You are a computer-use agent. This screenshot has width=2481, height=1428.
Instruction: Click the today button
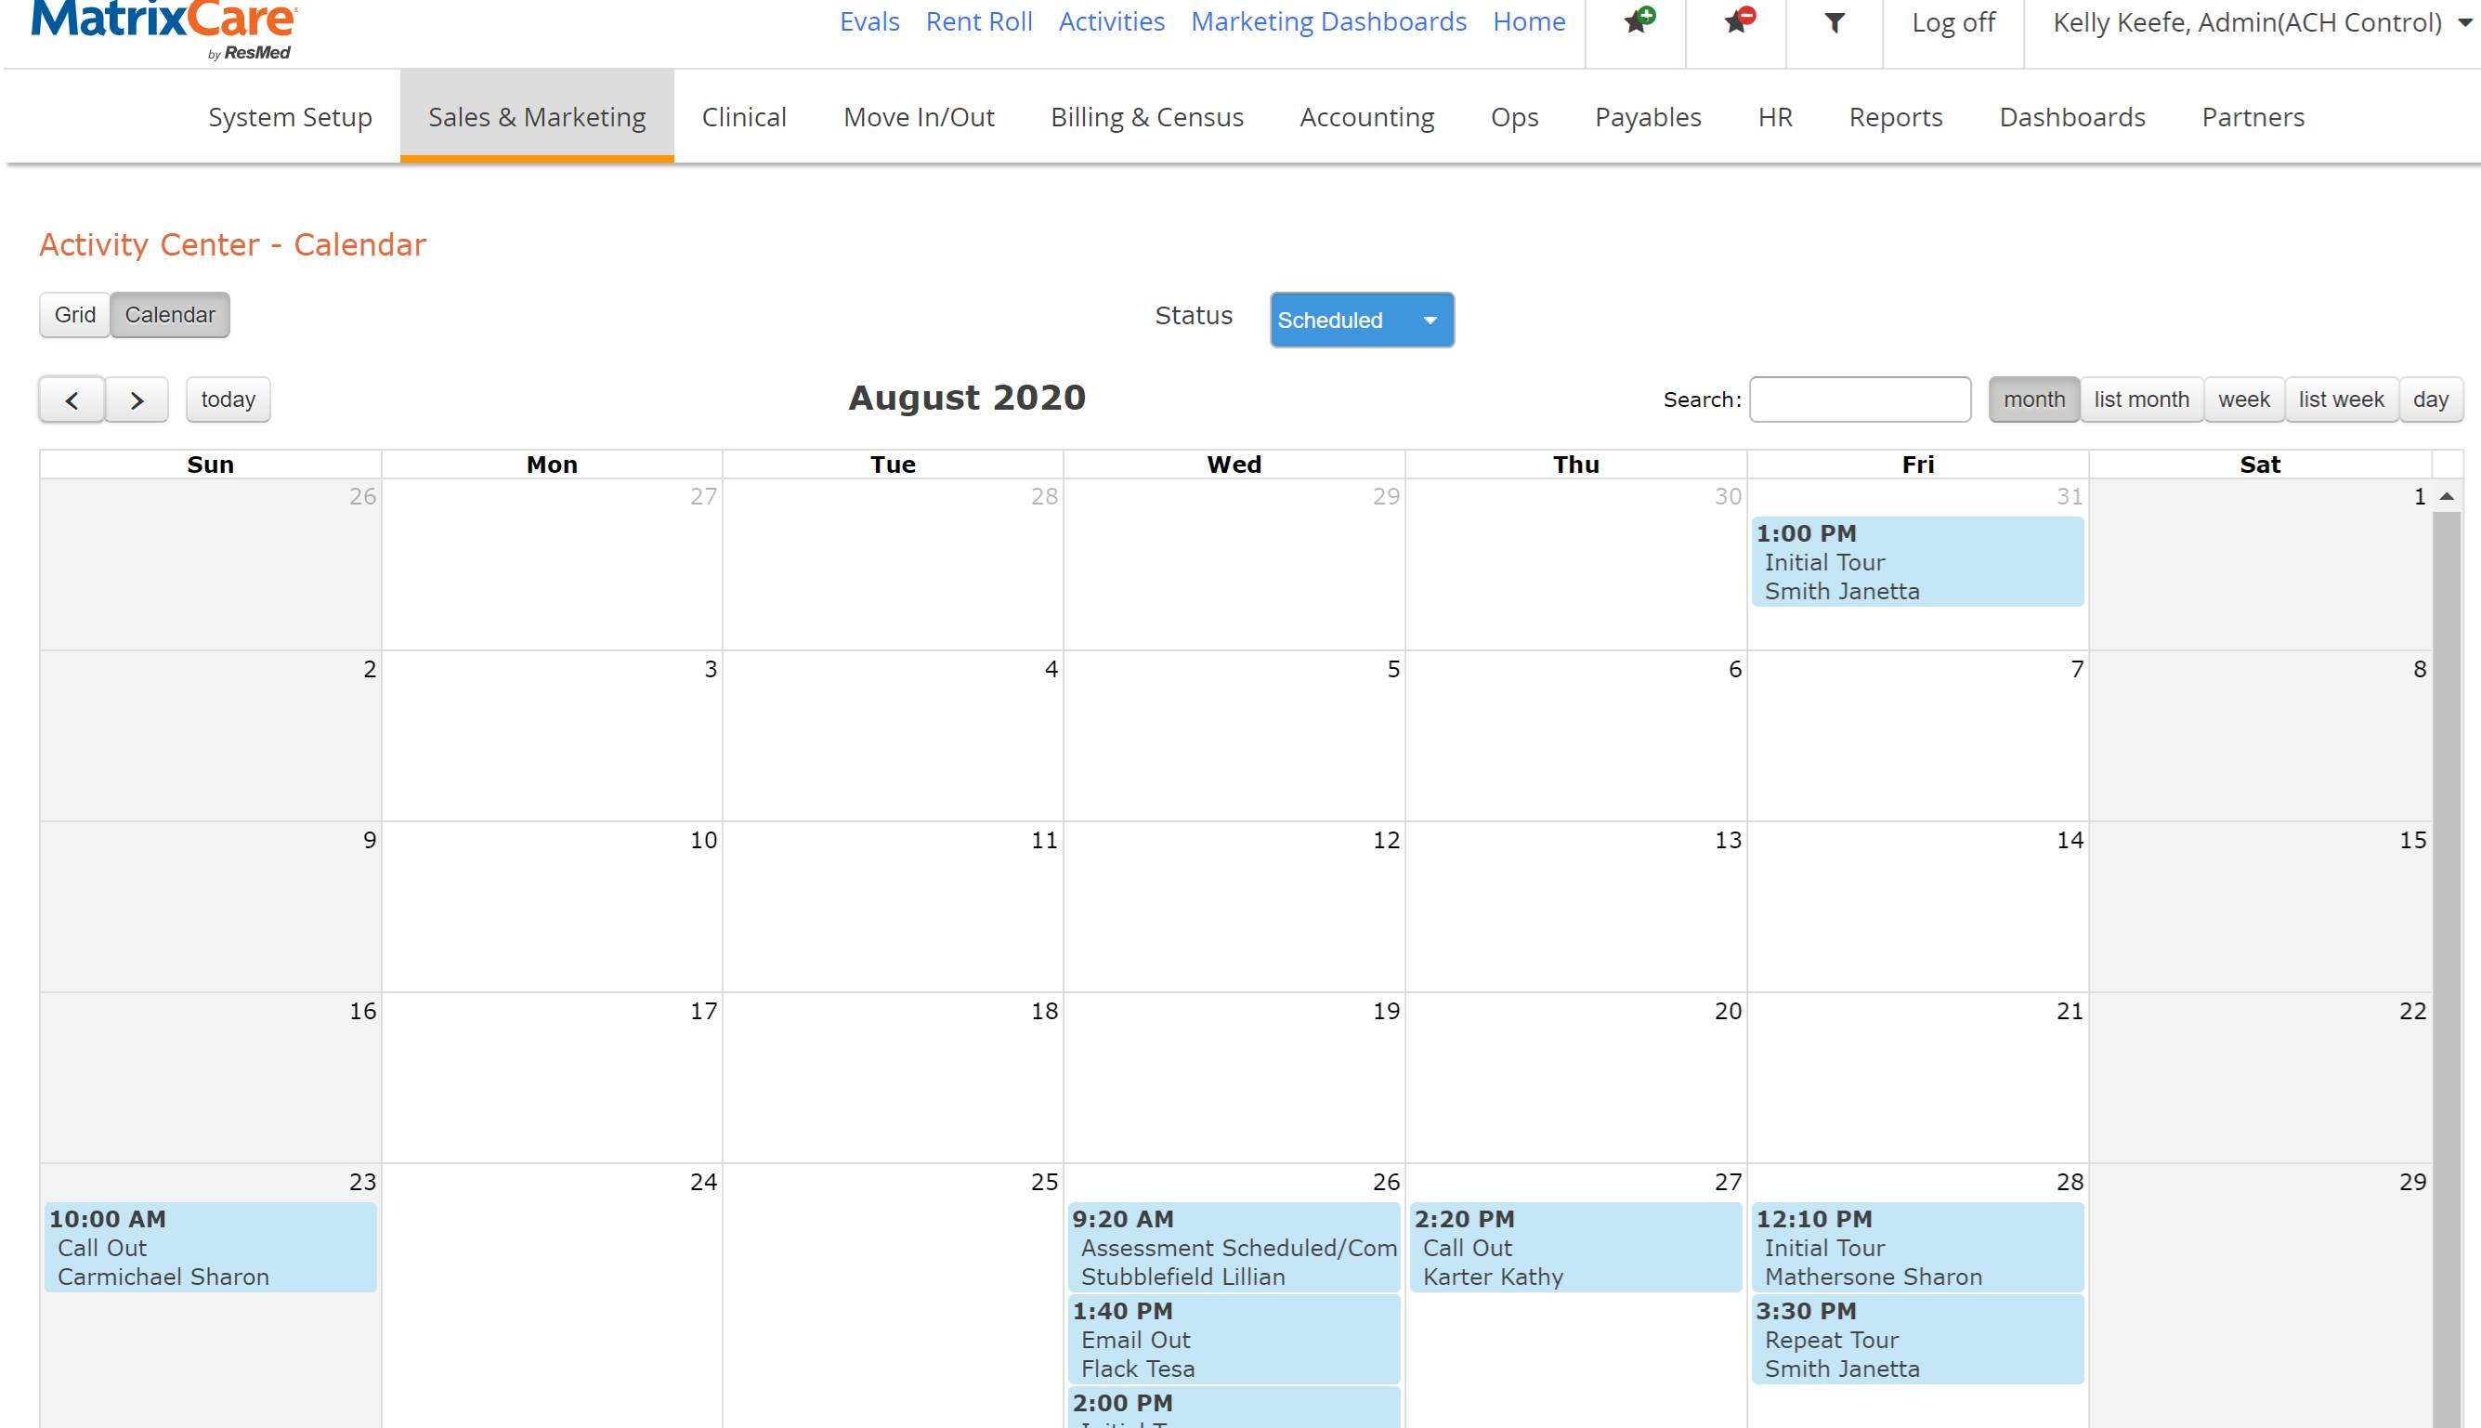point(228,400)
